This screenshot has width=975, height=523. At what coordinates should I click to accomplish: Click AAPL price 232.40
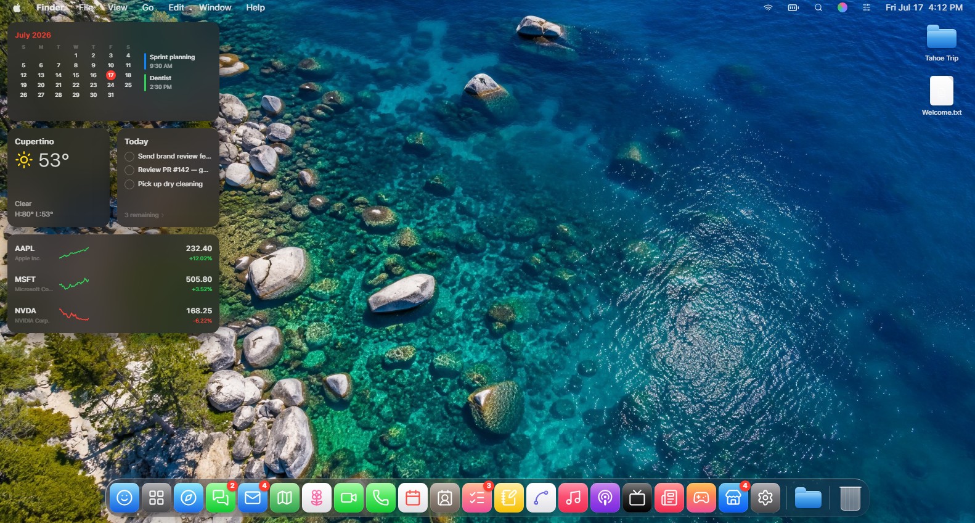point(199,249)
